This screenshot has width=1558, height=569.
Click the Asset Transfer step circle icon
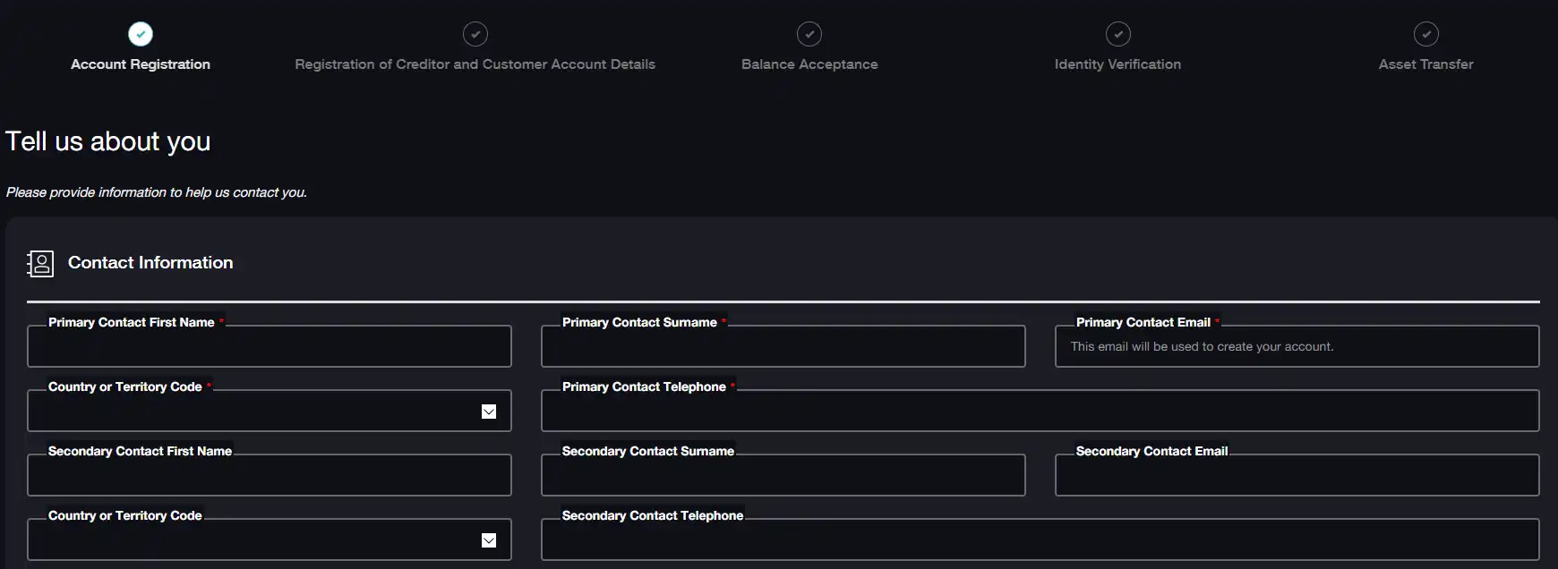tap(1425, 34)
